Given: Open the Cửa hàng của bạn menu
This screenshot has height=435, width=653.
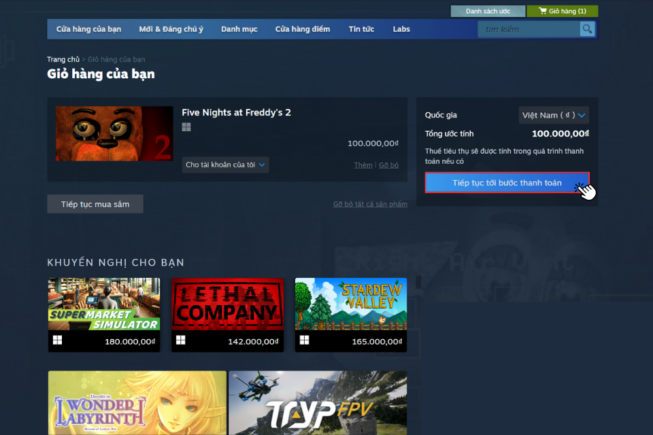Looking at the screenshot, I should click(x=88, y=29).
